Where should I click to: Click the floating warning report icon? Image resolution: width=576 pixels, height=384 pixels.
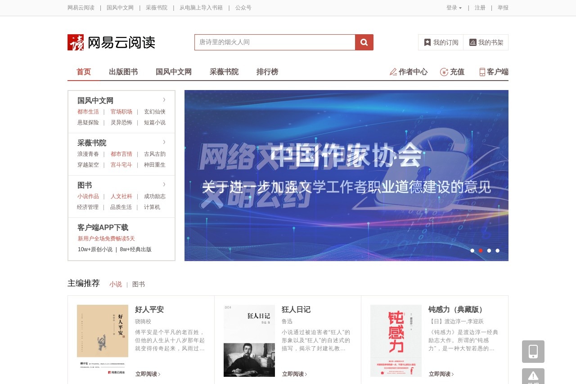[533, 376]
